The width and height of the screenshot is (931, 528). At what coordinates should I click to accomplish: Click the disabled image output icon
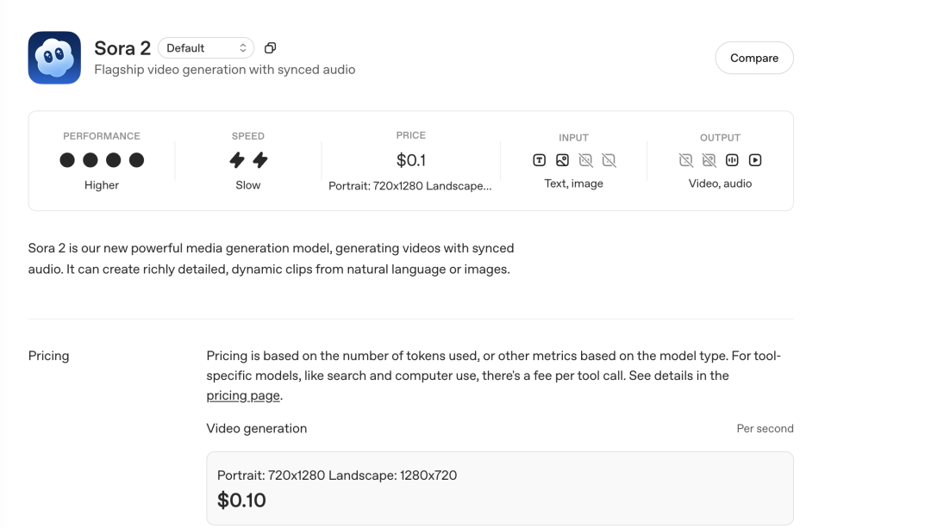(709, 160)
